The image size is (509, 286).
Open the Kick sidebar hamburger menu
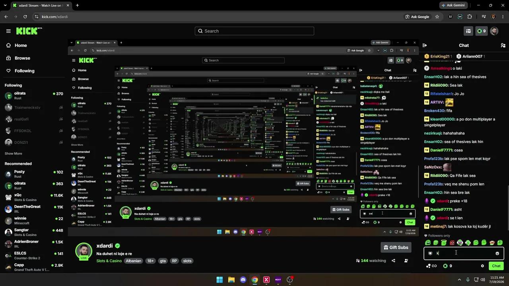click(x=8, y=31)
